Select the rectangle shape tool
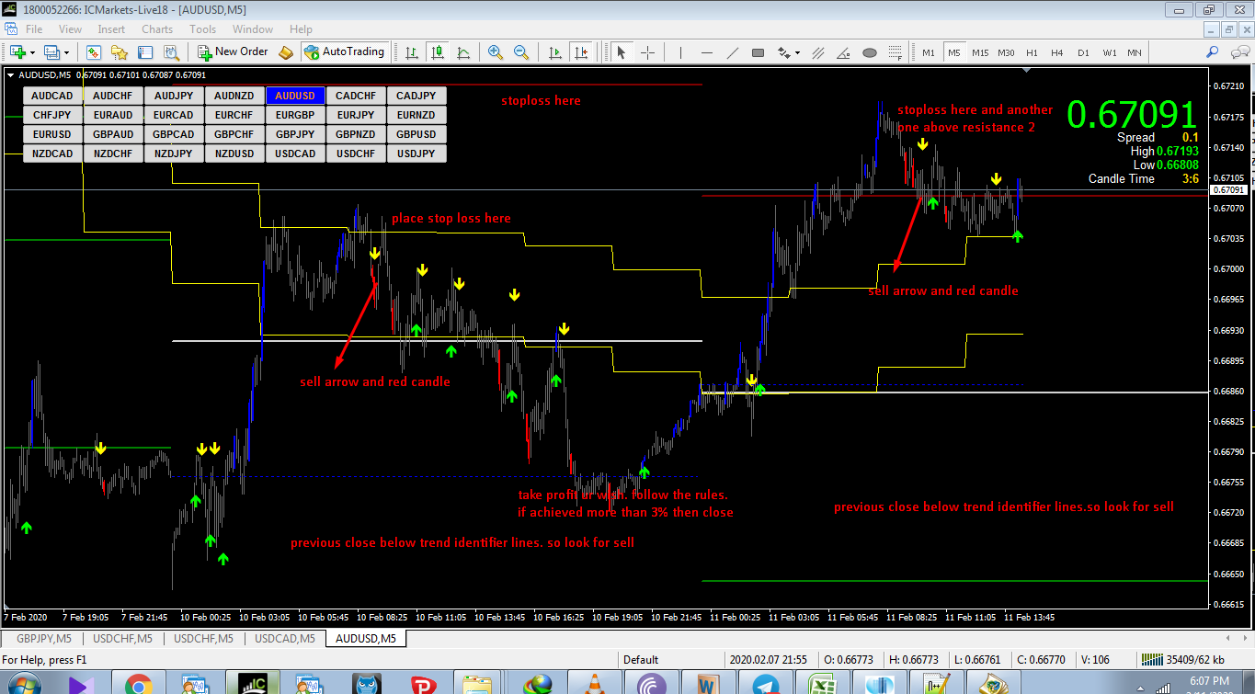 pos(759,52)
